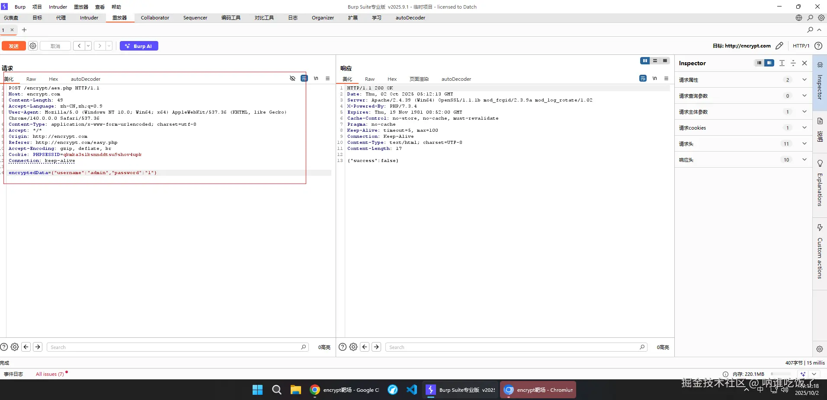The height and width of the screenshot is (400, 827).
Task: Open the HTTP/1 protocol selector
Action: (x=801, y=46)
